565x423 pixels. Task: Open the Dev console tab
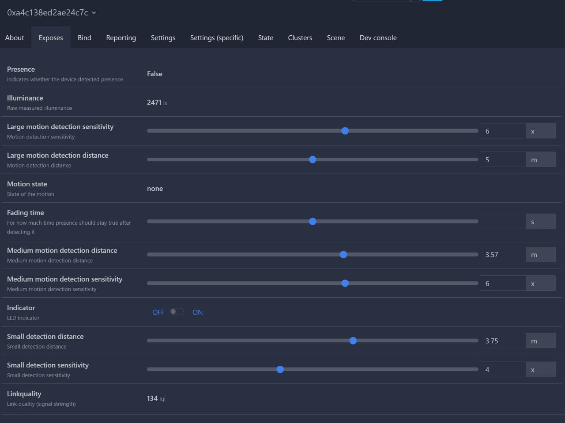click(x=378, y=37)
